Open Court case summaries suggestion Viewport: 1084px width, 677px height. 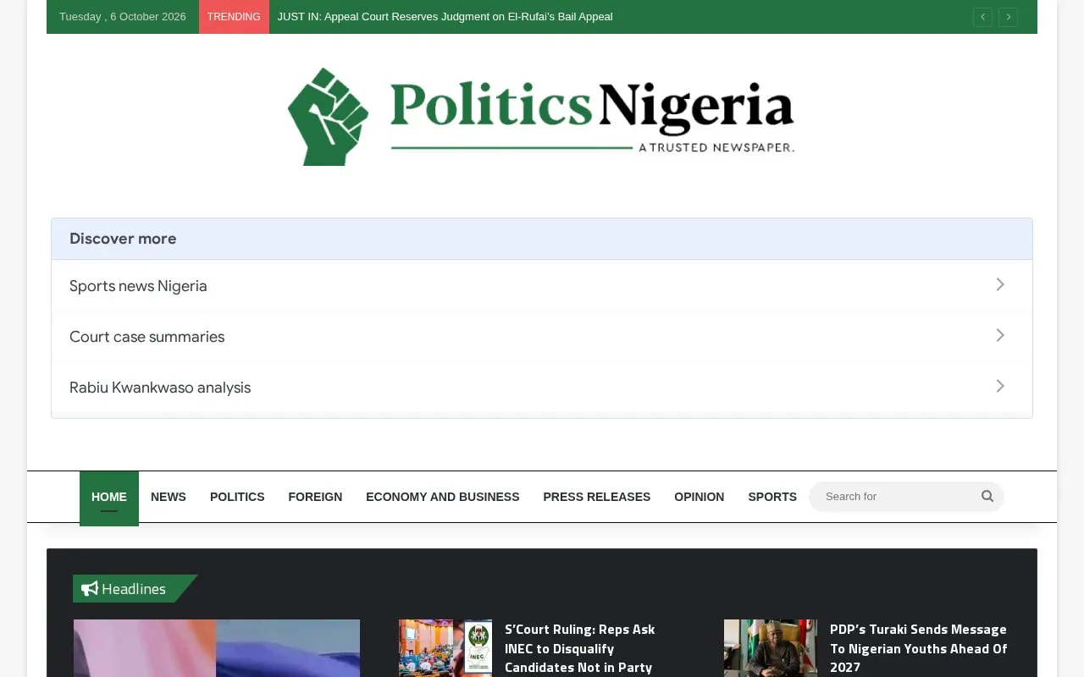pyautogui.click(x=542, y=337)
